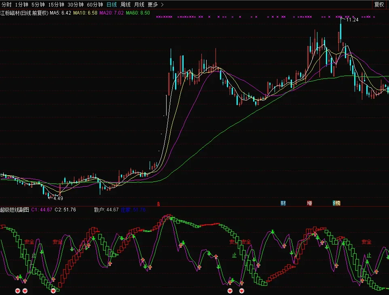Image resolution: width=389 pixels, height=295 pixels.
Task: Switch to the 分时 intraday tab
Action: pyautogui.click(x=7, y=4)
